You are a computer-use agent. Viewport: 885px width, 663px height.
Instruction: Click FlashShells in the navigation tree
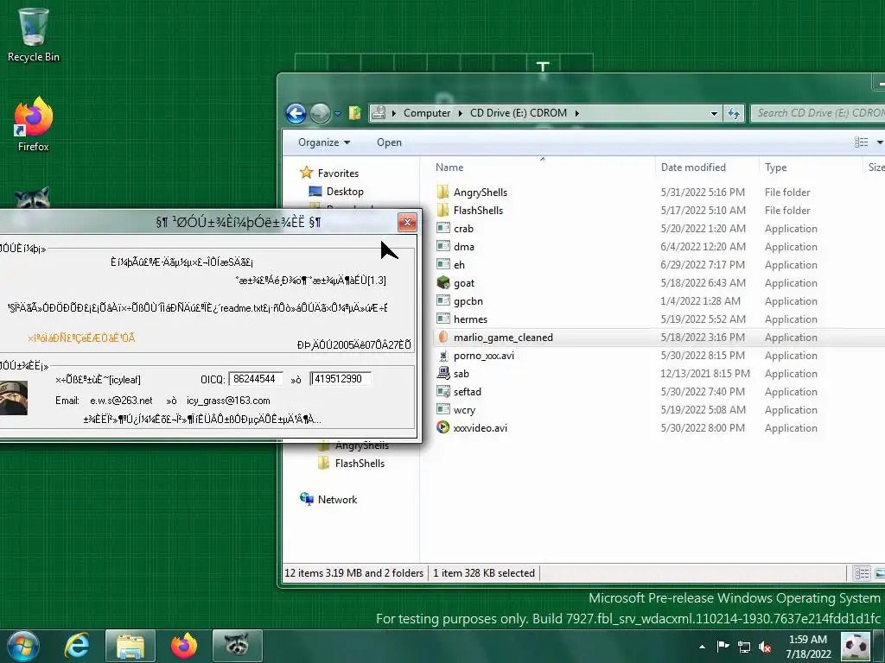click(x=360, y=464)
